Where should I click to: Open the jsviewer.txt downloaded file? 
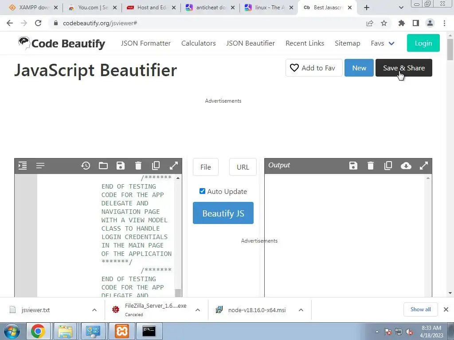pyautogui.click(x=35, y=310)
